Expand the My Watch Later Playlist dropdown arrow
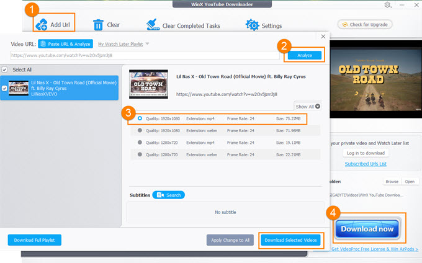Screen dimensions: 422x263 [x=147, y=43]
